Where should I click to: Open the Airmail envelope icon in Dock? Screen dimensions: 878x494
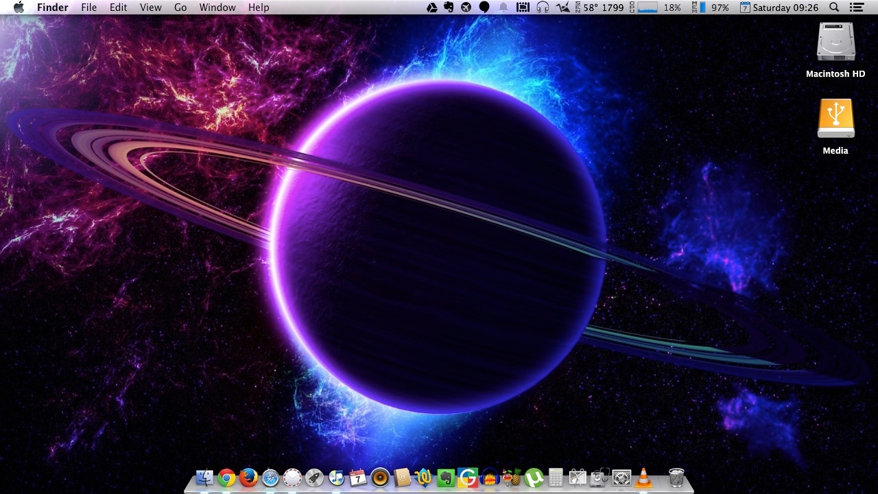coord(292,478)
